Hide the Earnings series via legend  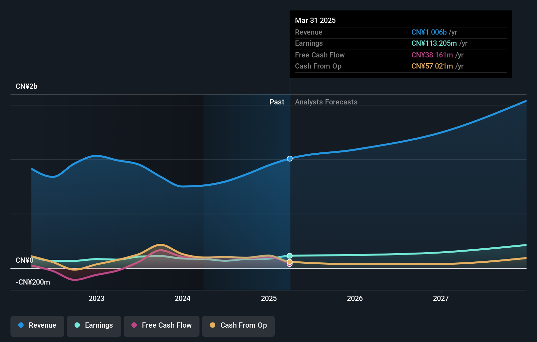(x=94, y=325)
